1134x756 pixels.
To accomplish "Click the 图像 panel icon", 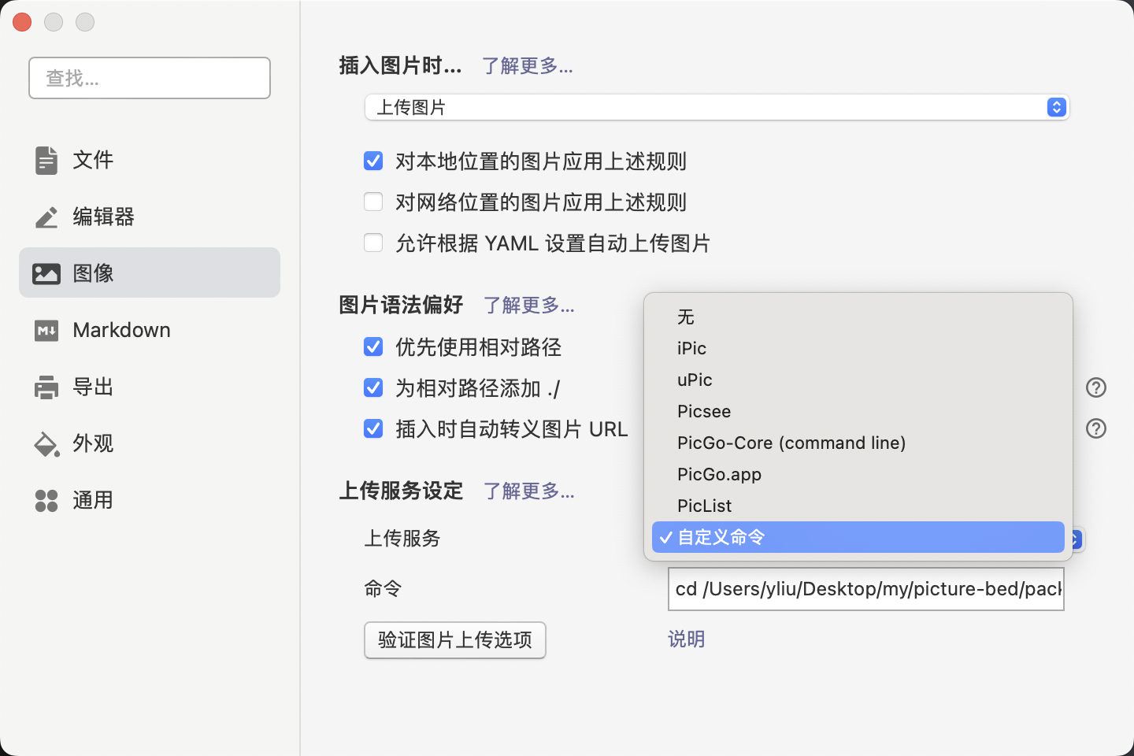I will 92,273.
